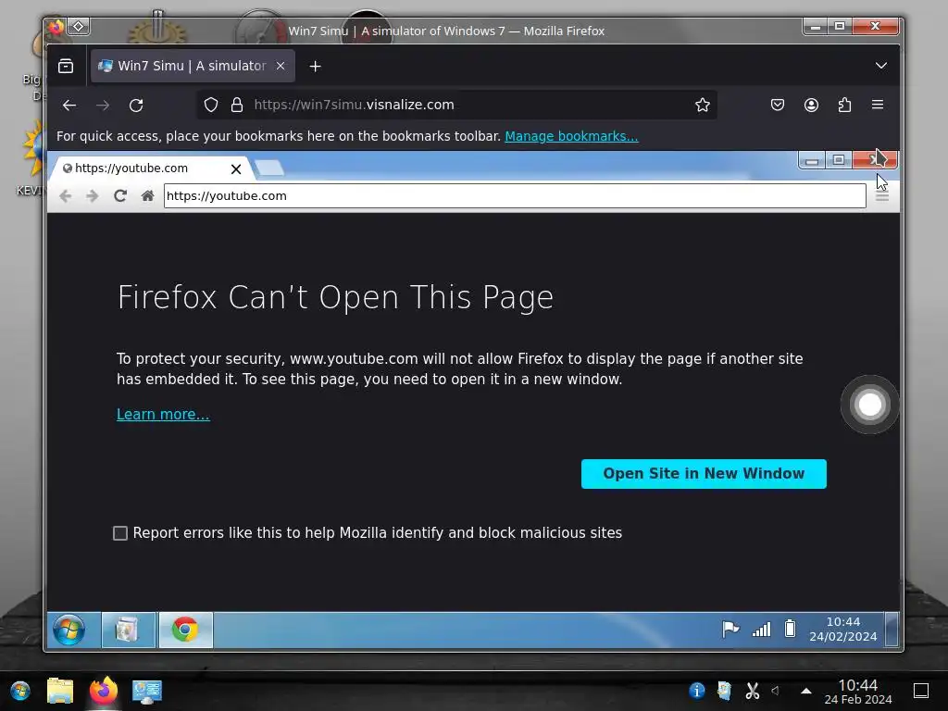Click the floating round assistive button
The image size is (948, 711).
pyautogui.click(x=870, y=405)
